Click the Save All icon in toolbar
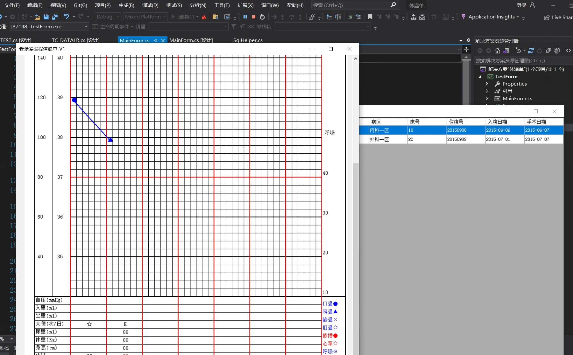 click(55, 17)
